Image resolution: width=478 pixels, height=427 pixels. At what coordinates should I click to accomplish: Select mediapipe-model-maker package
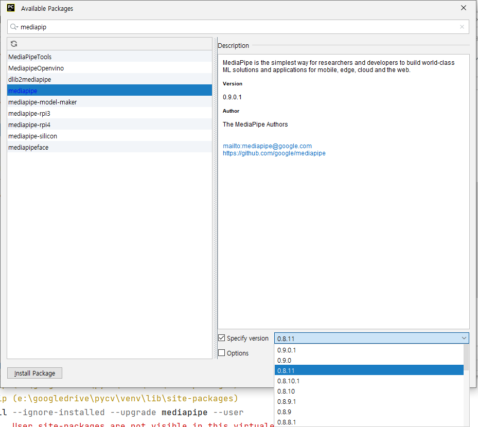tap(110, 102)
